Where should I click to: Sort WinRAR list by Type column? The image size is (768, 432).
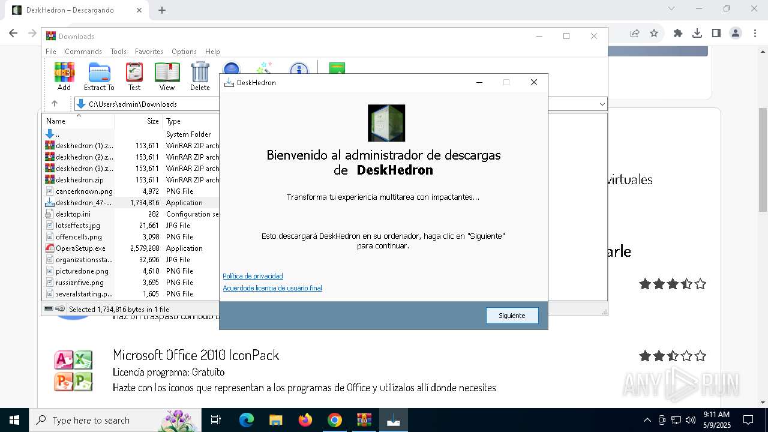[191, 121]
